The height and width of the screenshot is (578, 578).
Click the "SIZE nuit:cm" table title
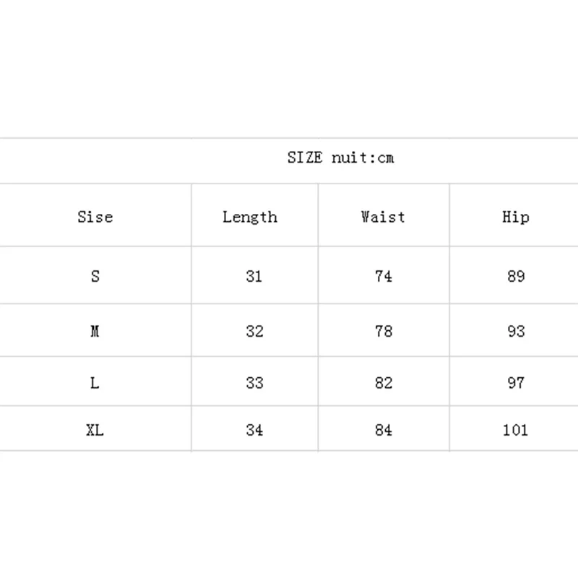340,158
